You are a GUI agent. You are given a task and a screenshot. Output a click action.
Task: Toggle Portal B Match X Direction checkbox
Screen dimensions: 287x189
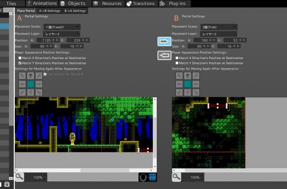177,58
